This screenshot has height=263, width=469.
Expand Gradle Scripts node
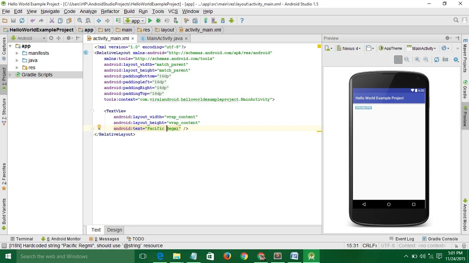10,75
